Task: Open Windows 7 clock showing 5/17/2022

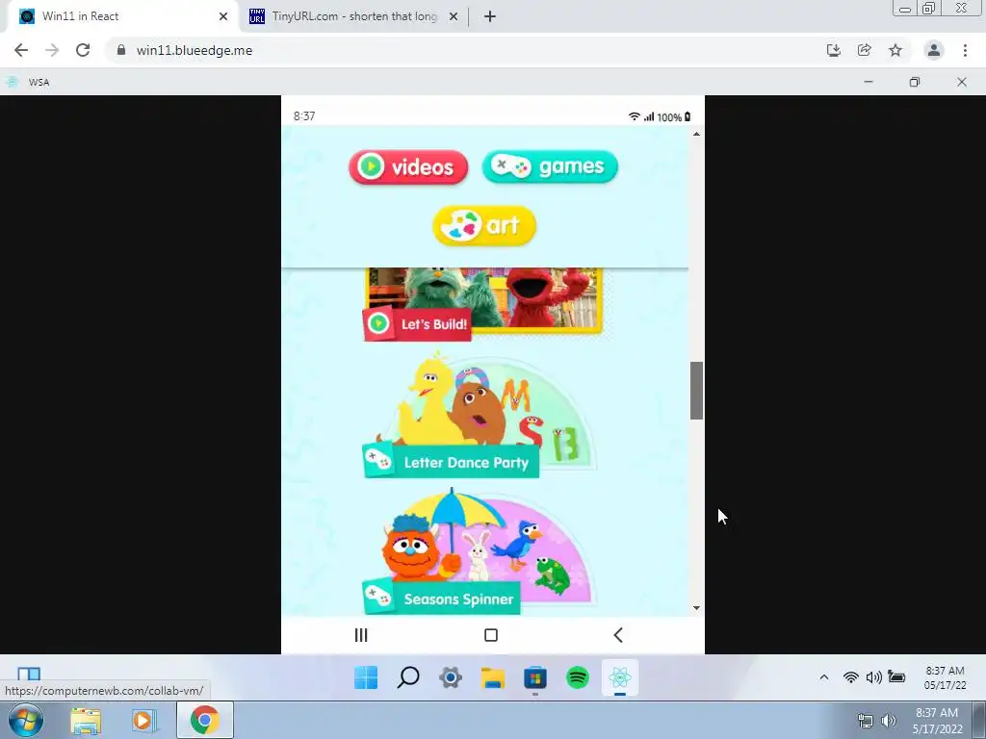Action: tap(937, 721)
